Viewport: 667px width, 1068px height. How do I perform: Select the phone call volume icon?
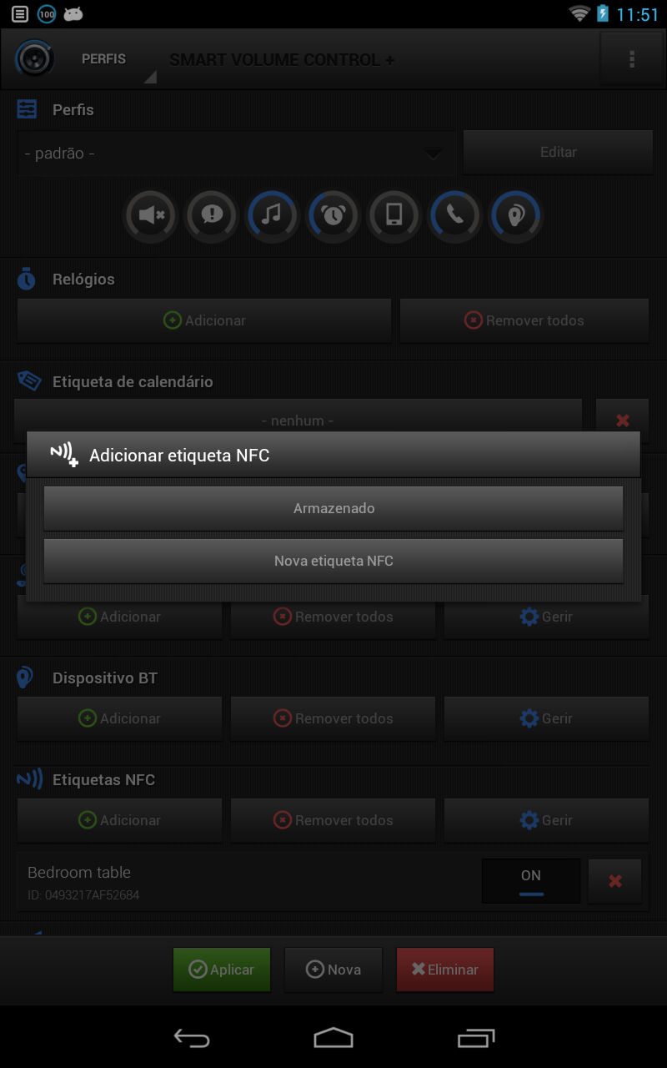(x=455, y=215)
